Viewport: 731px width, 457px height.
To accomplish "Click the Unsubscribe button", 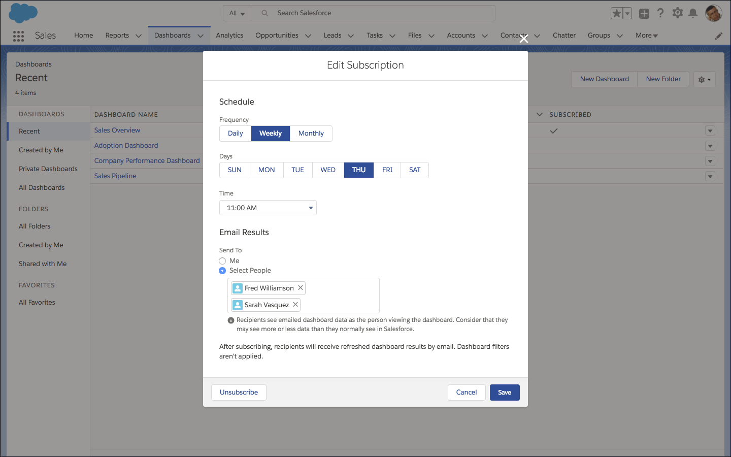I will tap(239, 392).
